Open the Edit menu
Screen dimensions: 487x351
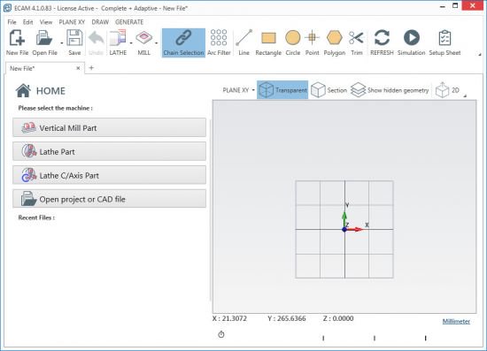27,22
